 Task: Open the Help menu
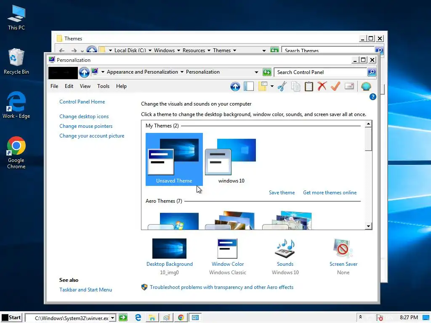(121, 86)
